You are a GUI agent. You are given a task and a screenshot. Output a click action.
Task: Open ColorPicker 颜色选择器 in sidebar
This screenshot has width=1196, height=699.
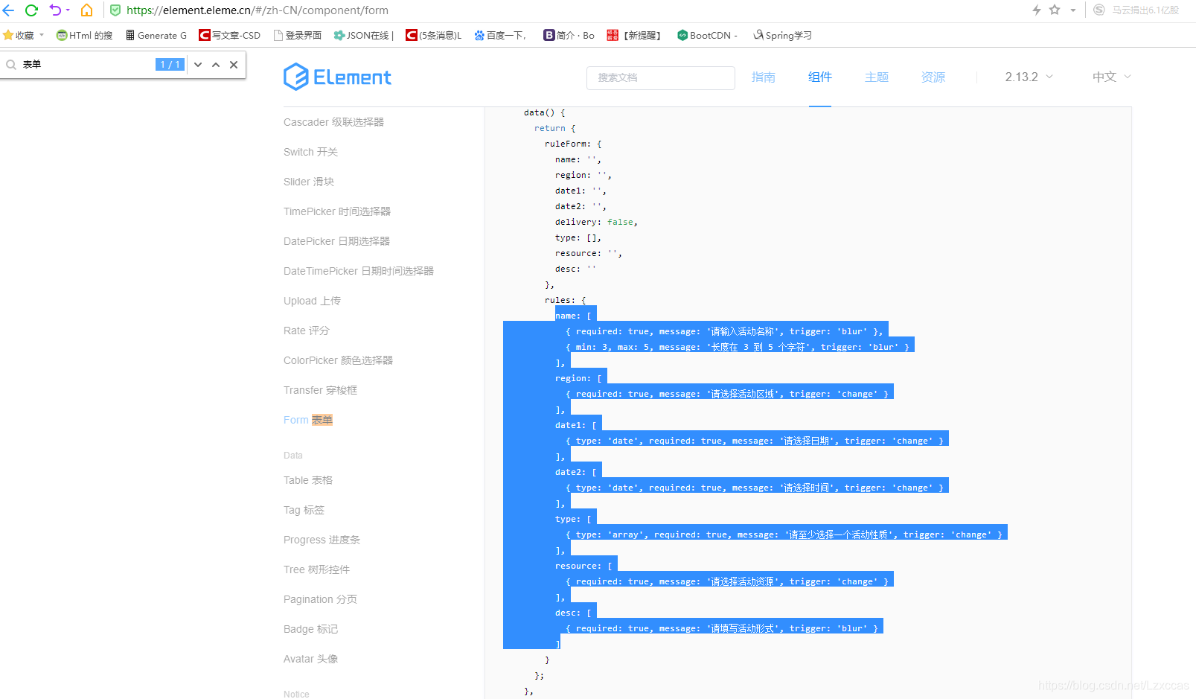pos(338,360)
